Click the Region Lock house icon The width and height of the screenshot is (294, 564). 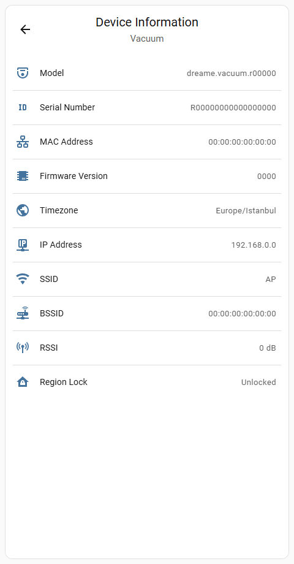23,382
